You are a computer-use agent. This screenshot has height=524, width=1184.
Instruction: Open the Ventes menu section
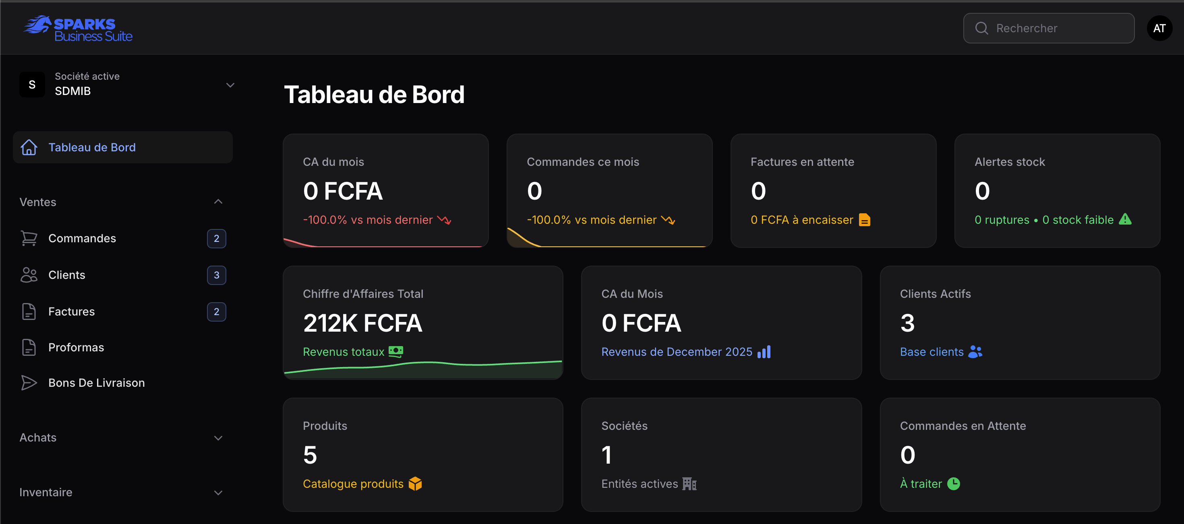pyautogui.click(x=38, y=202)
